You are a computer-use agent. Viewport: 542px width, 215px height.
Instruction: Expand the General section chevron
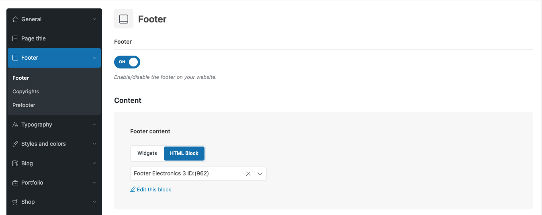pyautogui.click(x=94, y=19)
